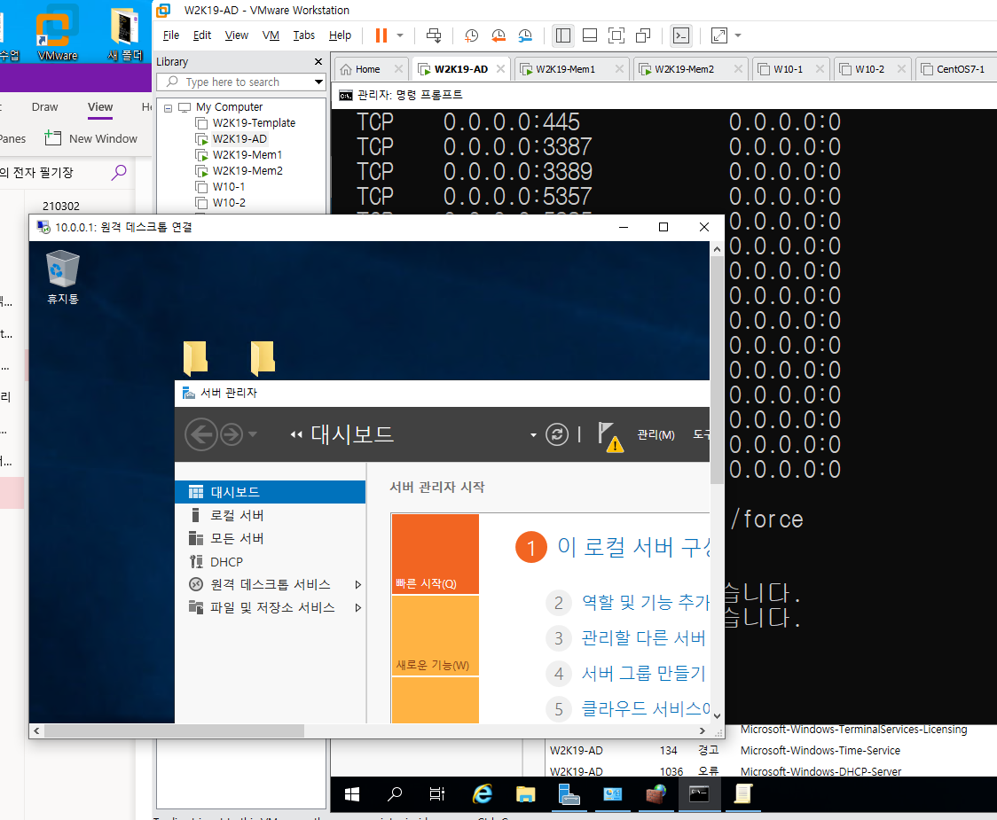
Task: Select W2K19-Template in the library
Action: pyautogui.click(x=254, y=122)
